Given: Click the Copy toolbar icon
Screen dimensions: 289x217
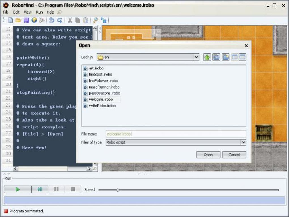Looking at the screenshot, I should coord(78,20).
